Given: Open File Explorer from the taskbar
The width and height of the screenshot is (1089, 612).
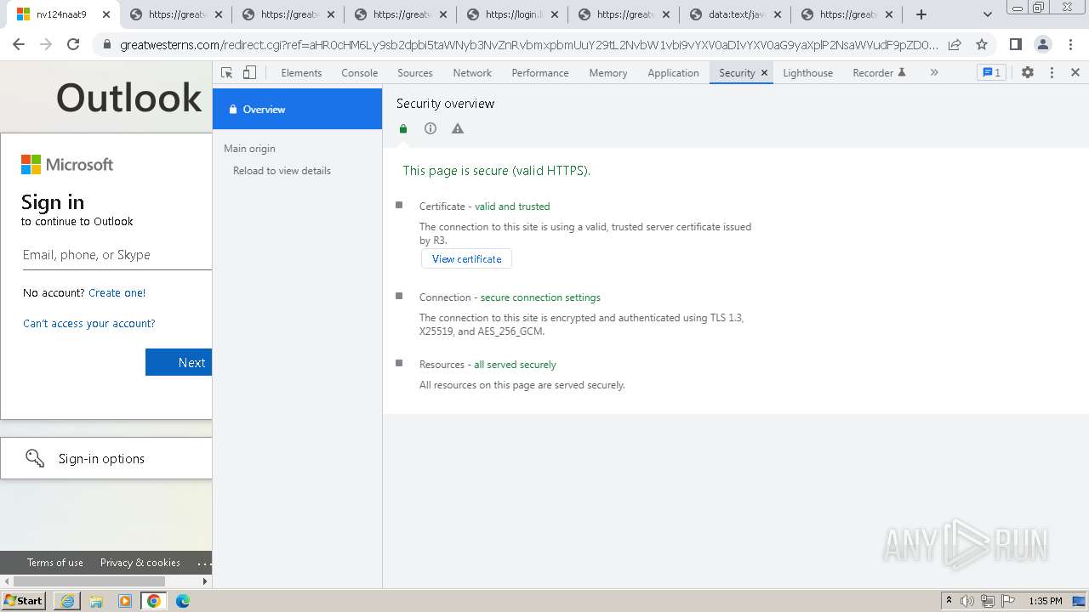Looking at the screenshot, I should (96, 601).
